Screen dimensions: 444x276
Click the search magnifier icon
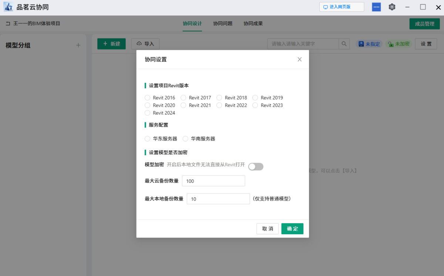[344, 44]
